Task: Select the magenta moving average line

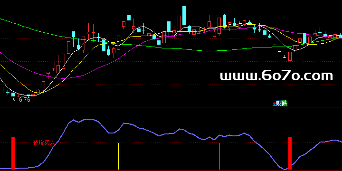Action: coord(66,78)
